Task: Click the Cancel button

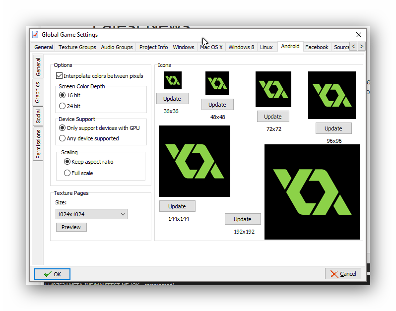Action: coord(343,274)
